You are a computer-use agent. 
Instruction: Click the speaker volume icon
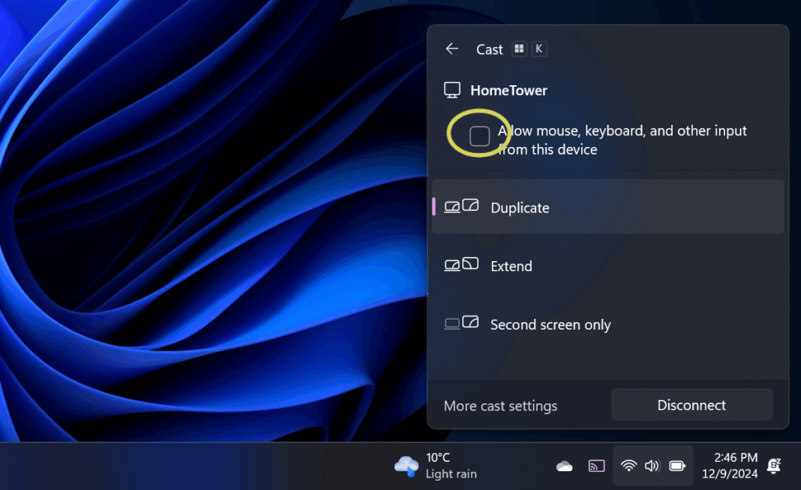click(652, 467)
